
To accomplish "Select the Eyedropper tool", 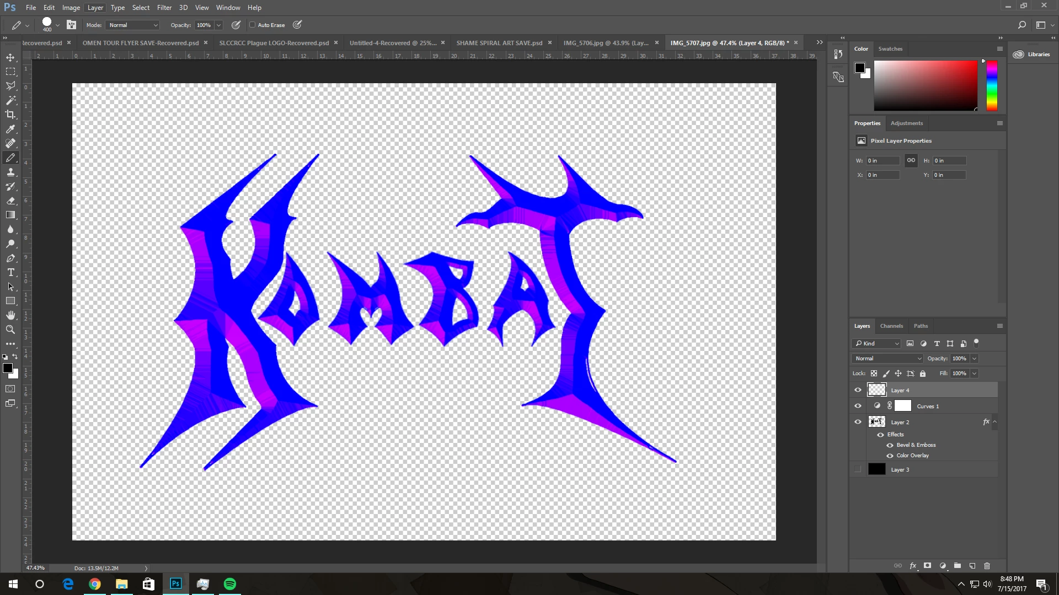I will tap(10, 129).
